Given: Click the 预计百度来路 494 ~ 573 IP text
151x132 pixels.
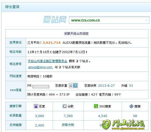Looking at the screenshot, I should (48, 95).
